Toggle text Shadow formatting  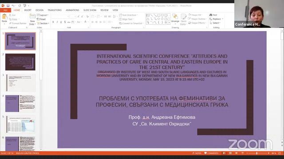(65, 22)
